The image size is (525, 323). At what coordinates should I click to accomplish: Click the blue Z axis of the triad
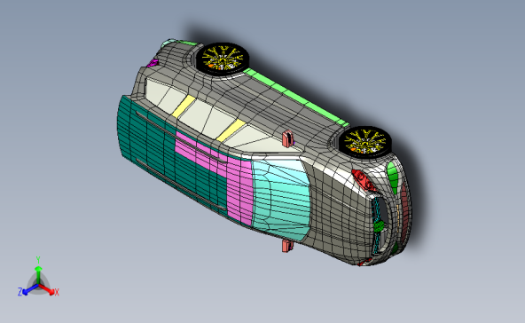click(x=27, y=290)
